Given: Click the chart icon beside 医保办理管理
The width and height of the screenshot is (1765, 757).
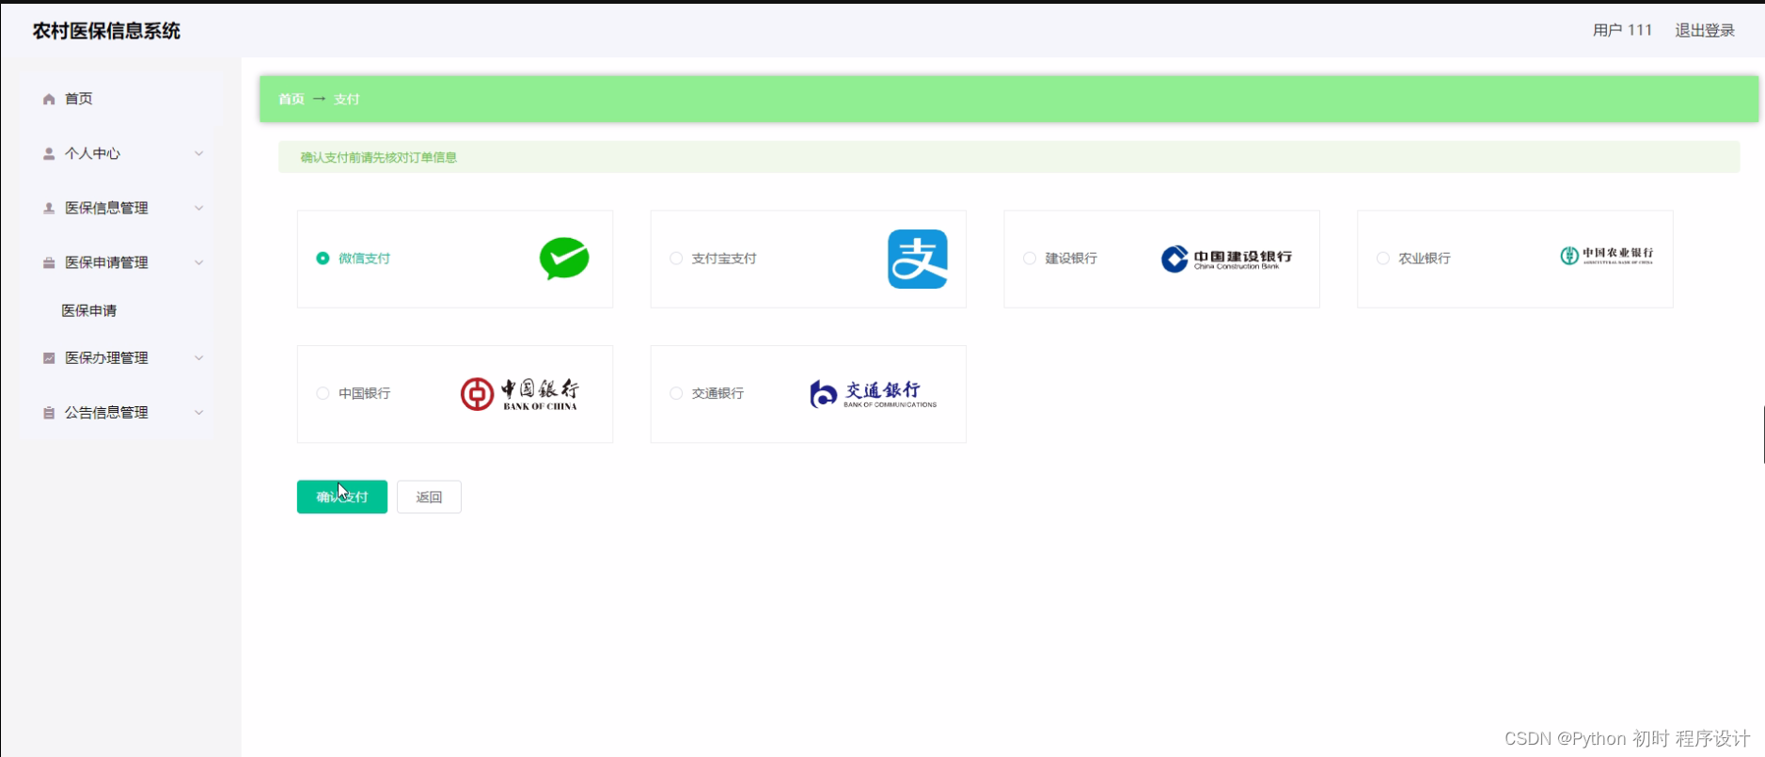Looking at the screenshot, I should [x=49, y=358].
